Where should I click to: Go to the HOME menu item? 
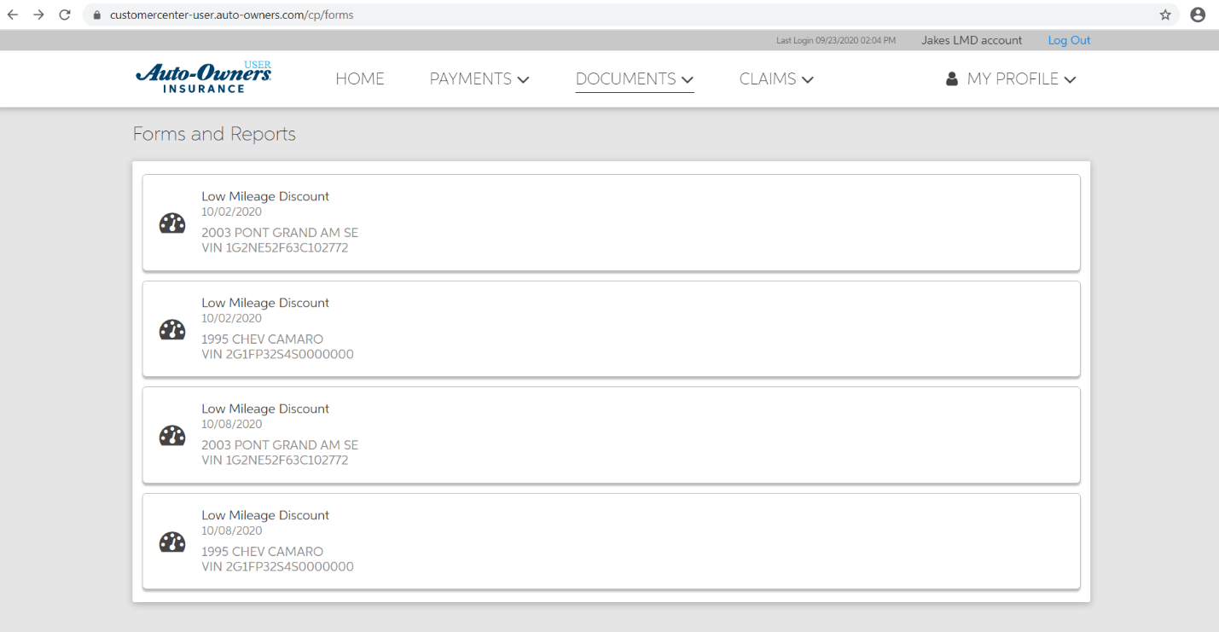(360, 78)
